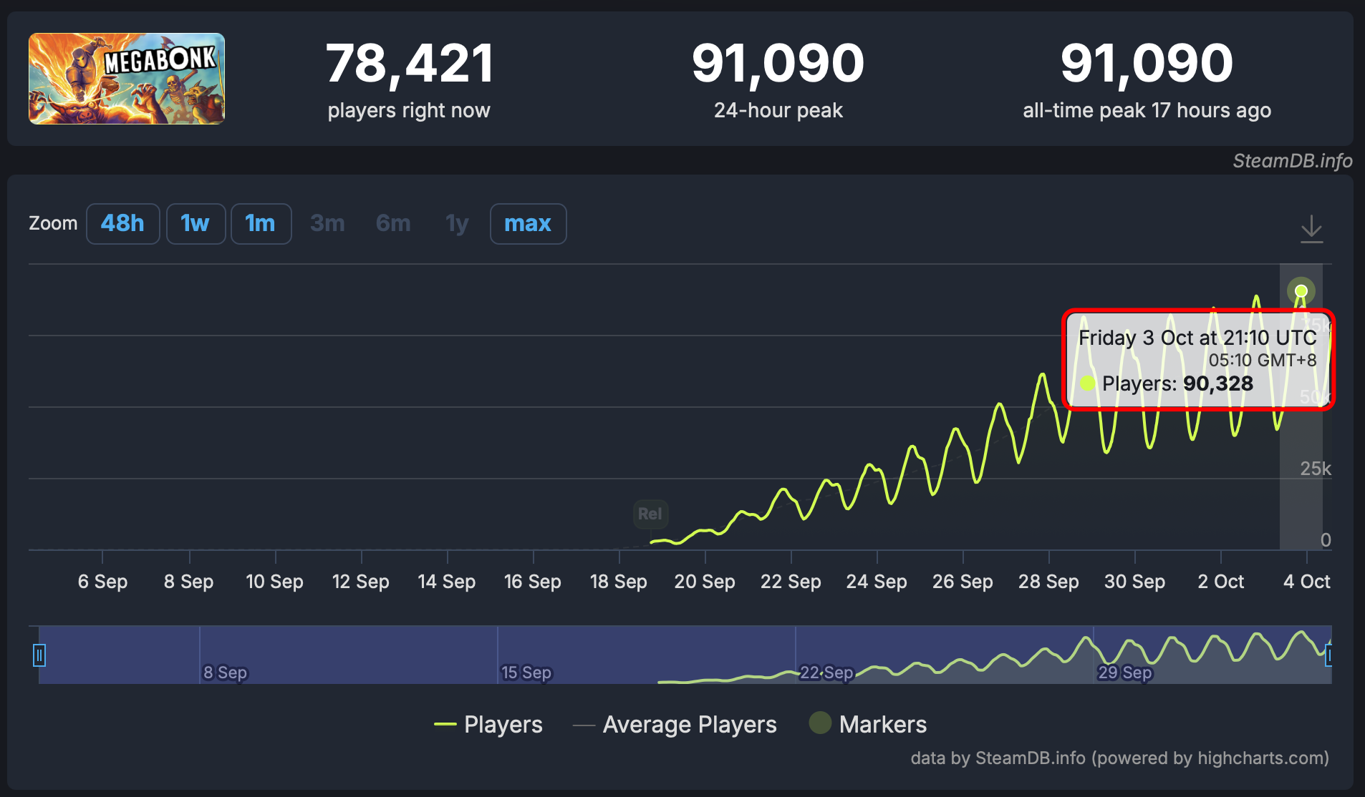Click the Players yellow line legend icon
1365x797 pixels.
(445, 725)
